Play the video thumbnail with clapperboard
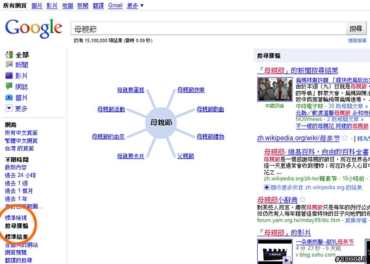The height and width of the screenshot is (264, 370). (275, 252)
